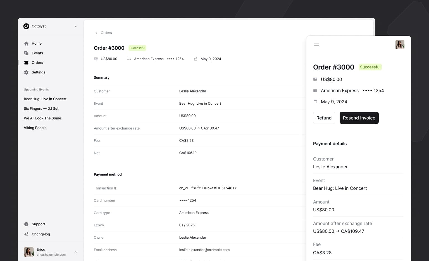The image size is (429, 261).
Task: Click the Successful status badge
Action: point(137,48)
